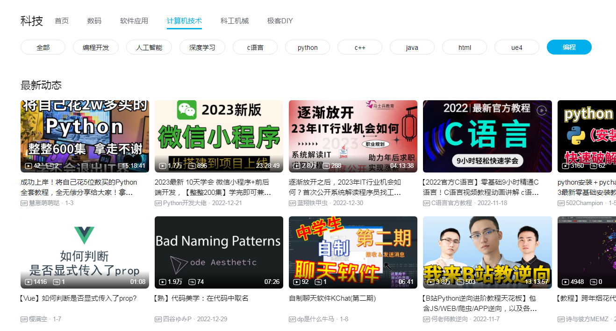Open the 软件应用 tab
Viewport: 616px width, 331px height.
point(134,21)
